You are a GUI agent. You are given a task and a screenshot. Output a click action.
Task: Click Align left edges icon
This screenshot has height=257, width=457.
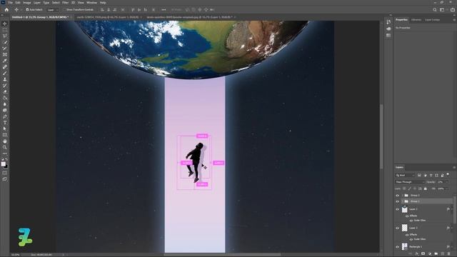[102, 9]
